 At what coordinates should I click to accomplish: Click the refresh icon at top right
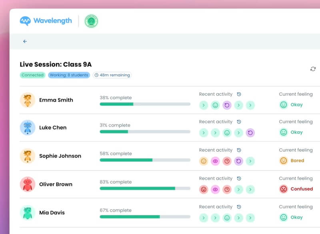313,69
